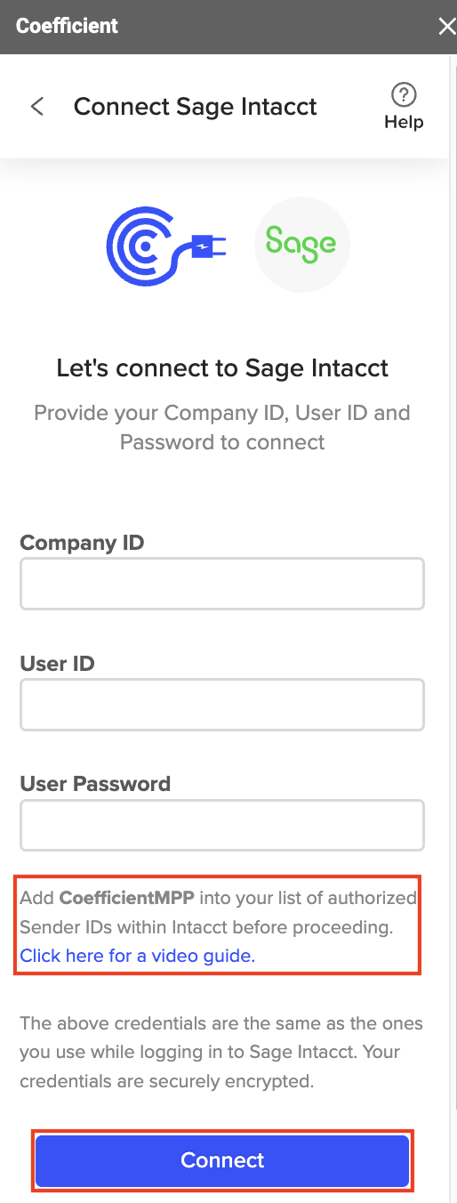Click the Help text label

pos(404,122)
